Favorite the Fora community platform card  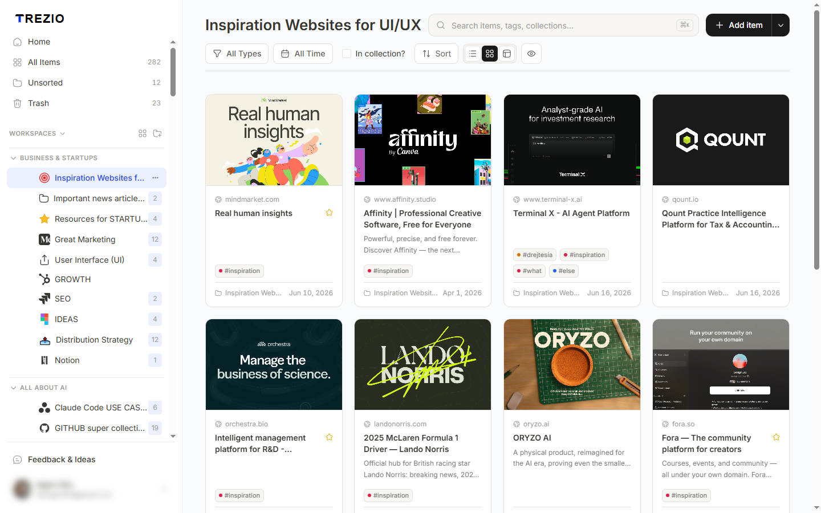(776, 437)
